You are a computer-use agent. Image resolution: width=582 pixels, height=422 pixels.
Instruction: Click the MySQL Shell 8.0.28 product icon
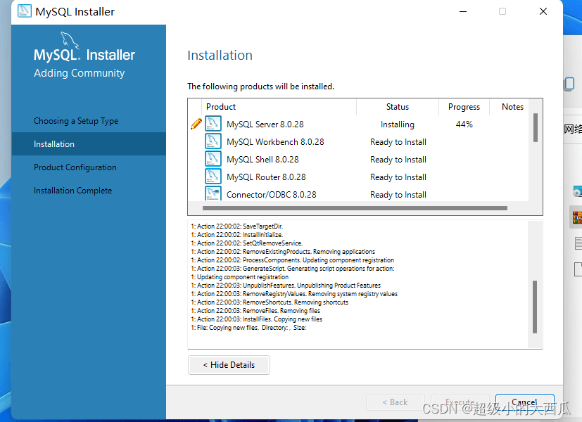(x=213, y=159)
